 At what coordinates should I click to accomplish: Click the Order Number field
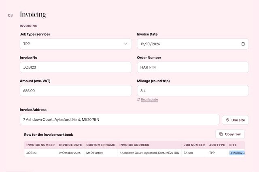tap(193, 67)
